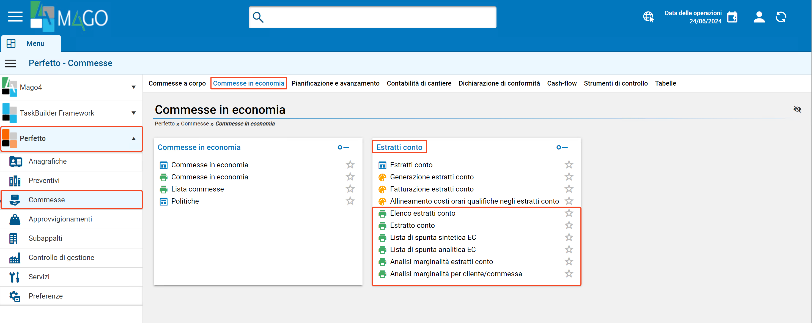Open Commesse in economia form entry
Screen dimensions: 812x323
(210, 165)
